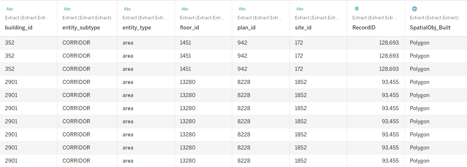Click the entity_type column name
Viewport: 467px width, 167px height.
click(137, 28)
